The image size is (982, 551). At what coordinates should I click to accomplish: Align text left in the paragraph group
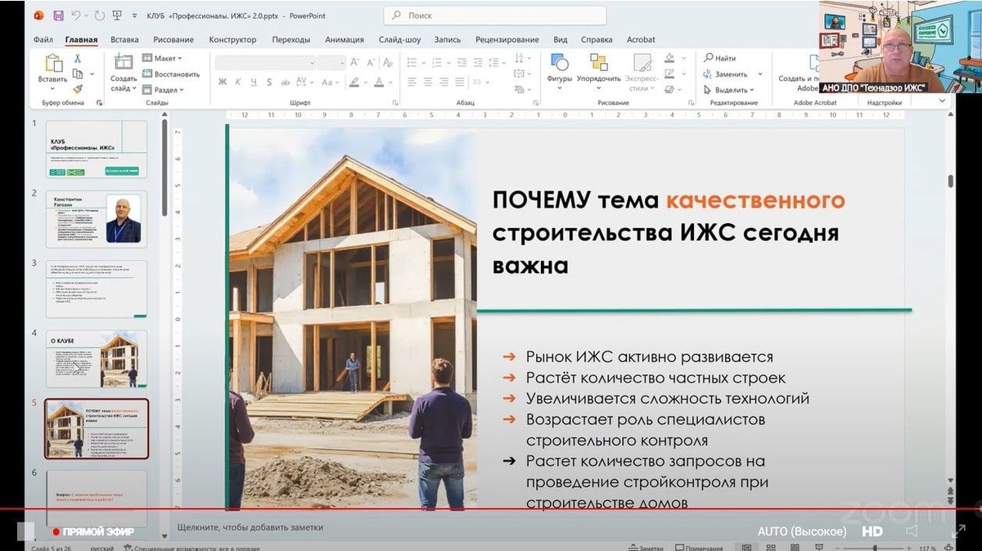click(412, 82)
